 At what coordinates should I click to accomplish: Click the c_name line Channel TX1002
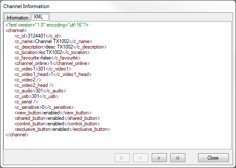(x=53, y=41)
